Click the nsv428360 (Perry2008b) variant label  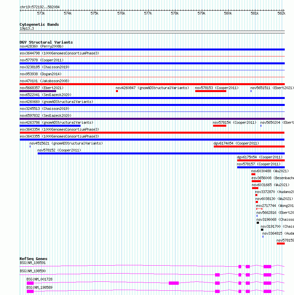pos(42,46)
